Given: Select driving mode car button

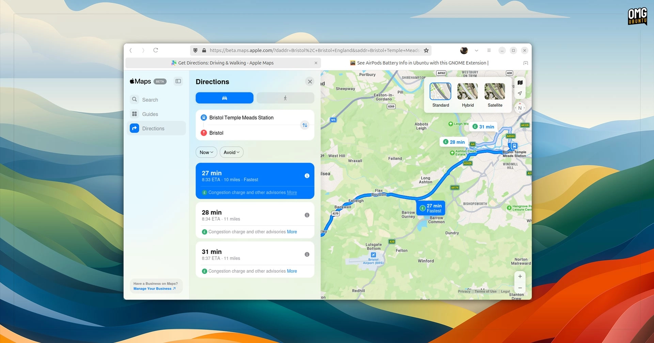Looking at the screenshot, I should click(x=224, y=98).
